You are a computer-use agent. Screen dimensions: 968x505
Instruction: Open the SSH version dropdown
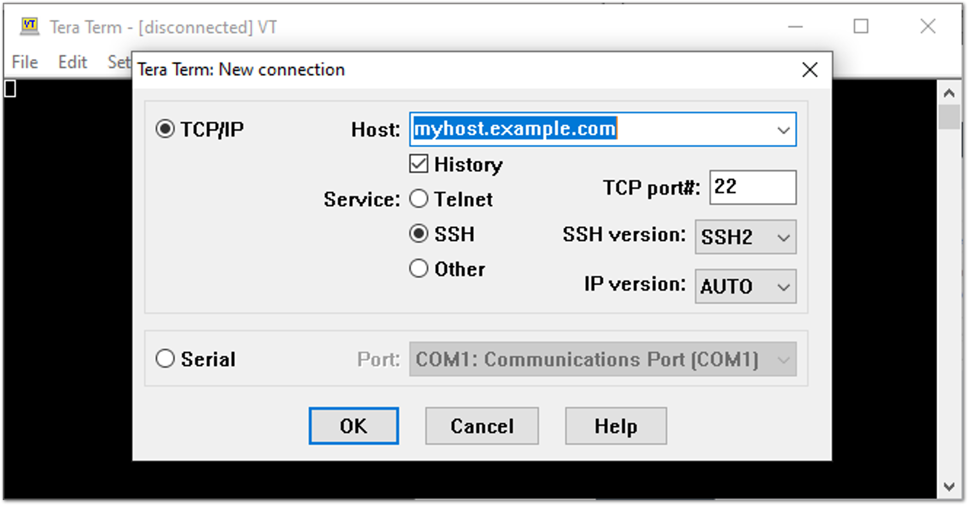click(745, 237)
